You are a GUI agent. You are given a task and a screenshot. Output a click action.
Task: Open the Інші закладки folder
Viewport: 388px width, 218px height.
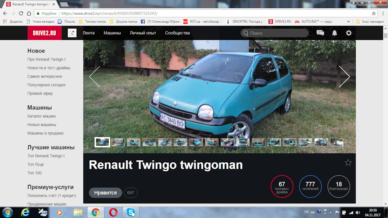[x=370, y=21]
